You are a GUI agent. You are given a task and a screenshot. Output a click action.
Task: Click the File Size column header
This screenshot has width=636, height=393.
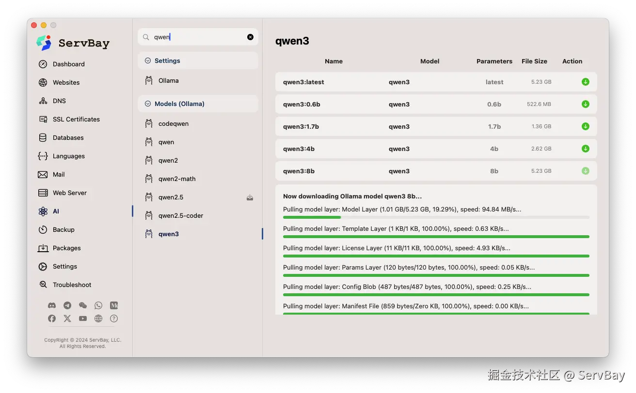[534, 61]
